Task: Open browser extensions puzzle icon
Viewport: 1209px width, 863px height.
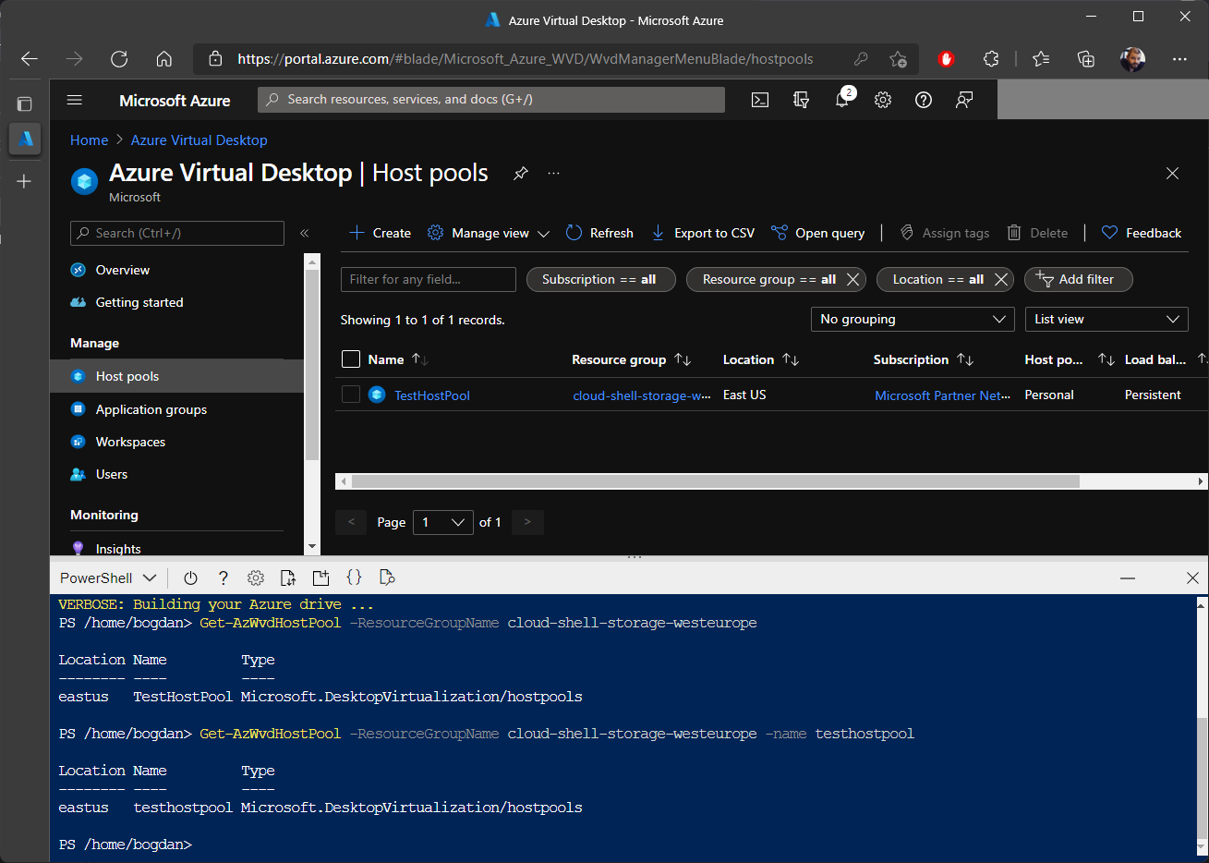Action: 991,59
